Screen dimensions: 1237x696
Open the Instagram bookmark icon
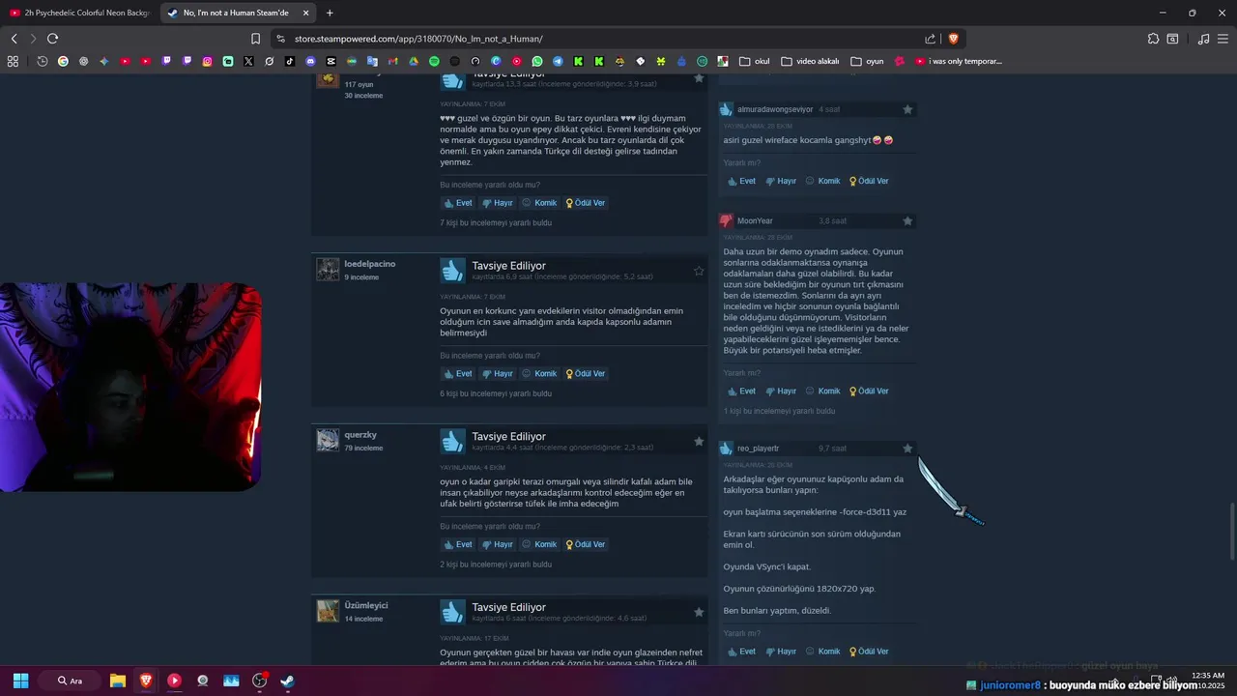(x=207, y=61)
